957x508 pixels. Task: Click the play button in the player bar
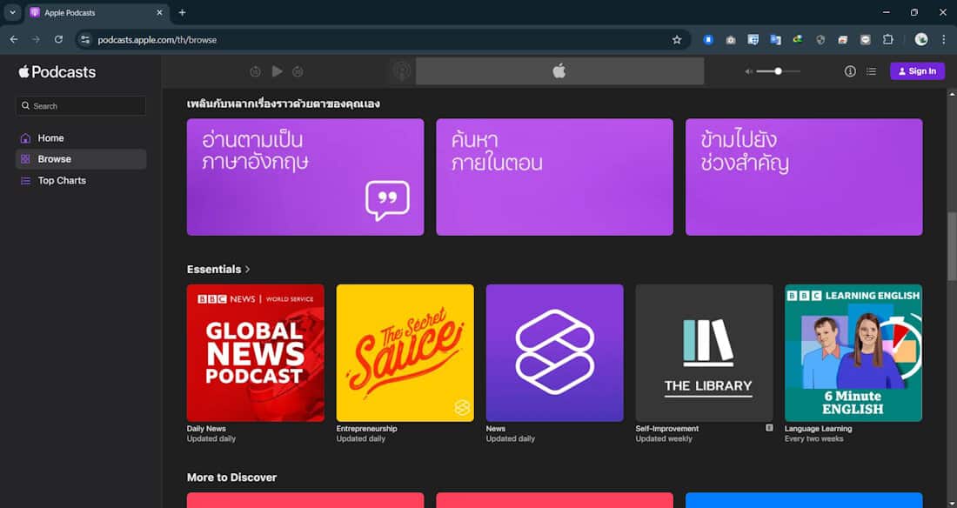(x=277, y=71)
